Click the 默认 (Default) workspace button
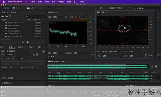 point(101,8)
